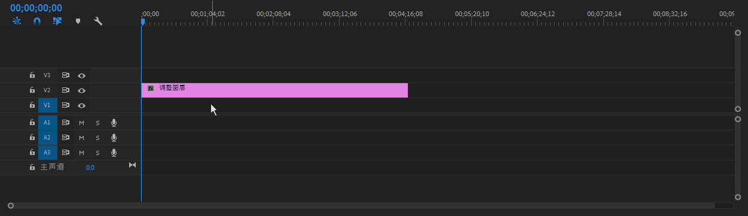Select the V1 track target button
Viewport: 748px width, 216px height.
pos(48,105)
